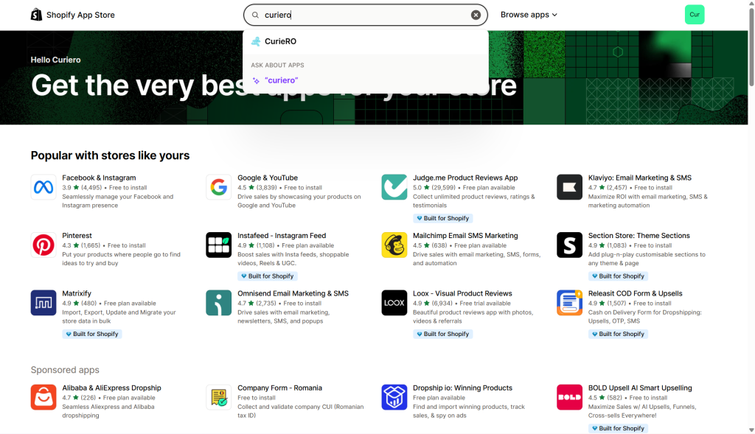Screen dimensions: 755x434
Task: Open Alibaba & AliExpress Dropship title link
Action: pos(111,388)
